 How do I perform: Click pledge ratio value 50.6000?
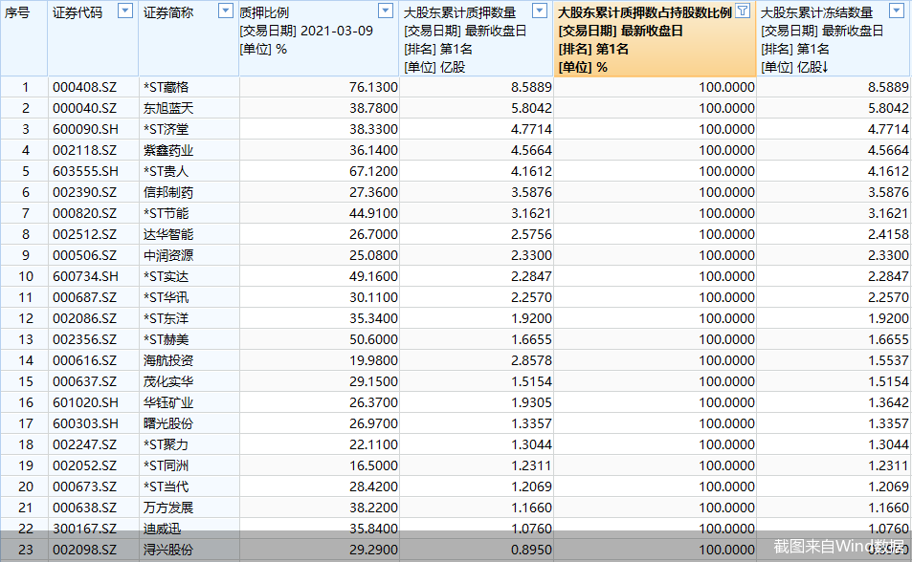373,339
